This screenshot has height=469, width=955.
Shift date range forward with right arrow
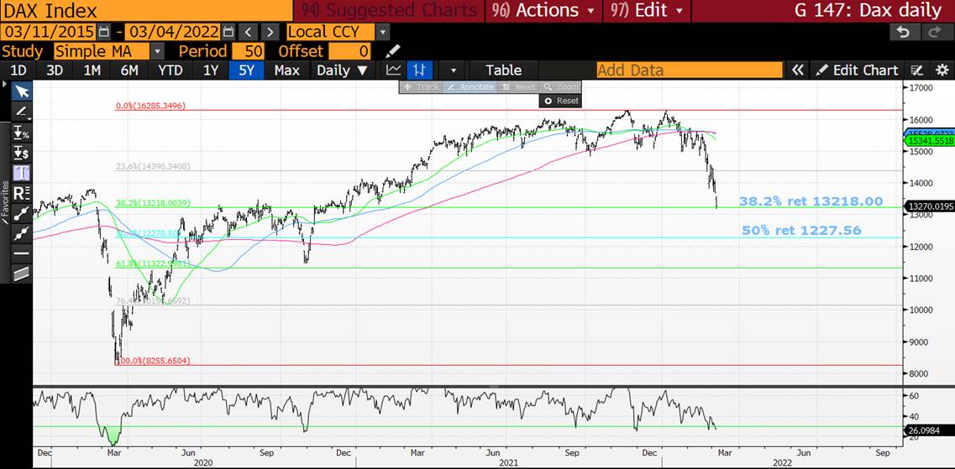(x=270, y=32)
